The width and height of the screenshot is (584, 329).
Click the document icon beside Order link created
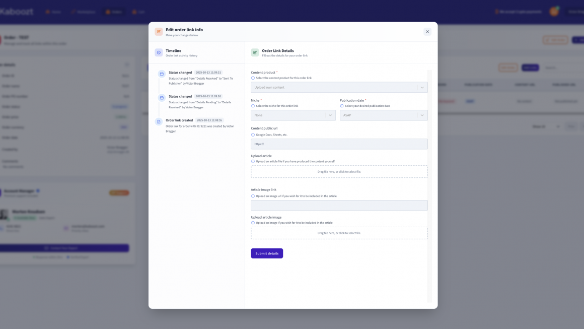click(159, 121)
